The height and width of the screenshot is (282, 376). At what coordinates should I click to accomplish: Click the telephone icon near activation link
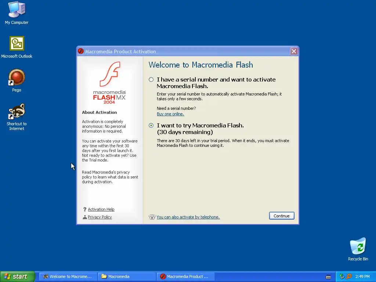click(152, 217)
